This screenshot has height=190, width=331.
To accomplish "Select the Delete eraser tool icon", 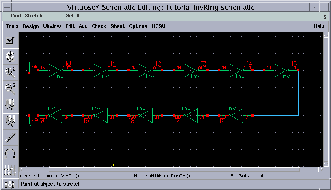I will point(11,138).
